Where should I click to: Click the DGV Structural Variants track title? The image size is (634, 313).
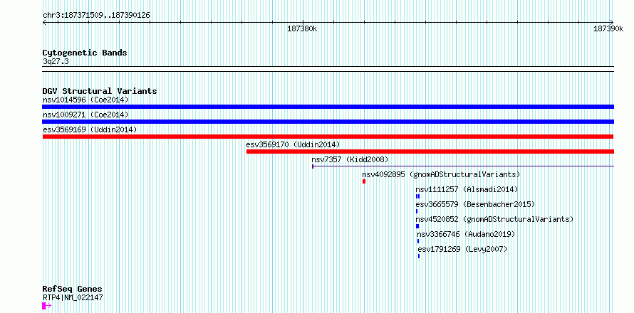pyautogui.click(x=100, y=91)
